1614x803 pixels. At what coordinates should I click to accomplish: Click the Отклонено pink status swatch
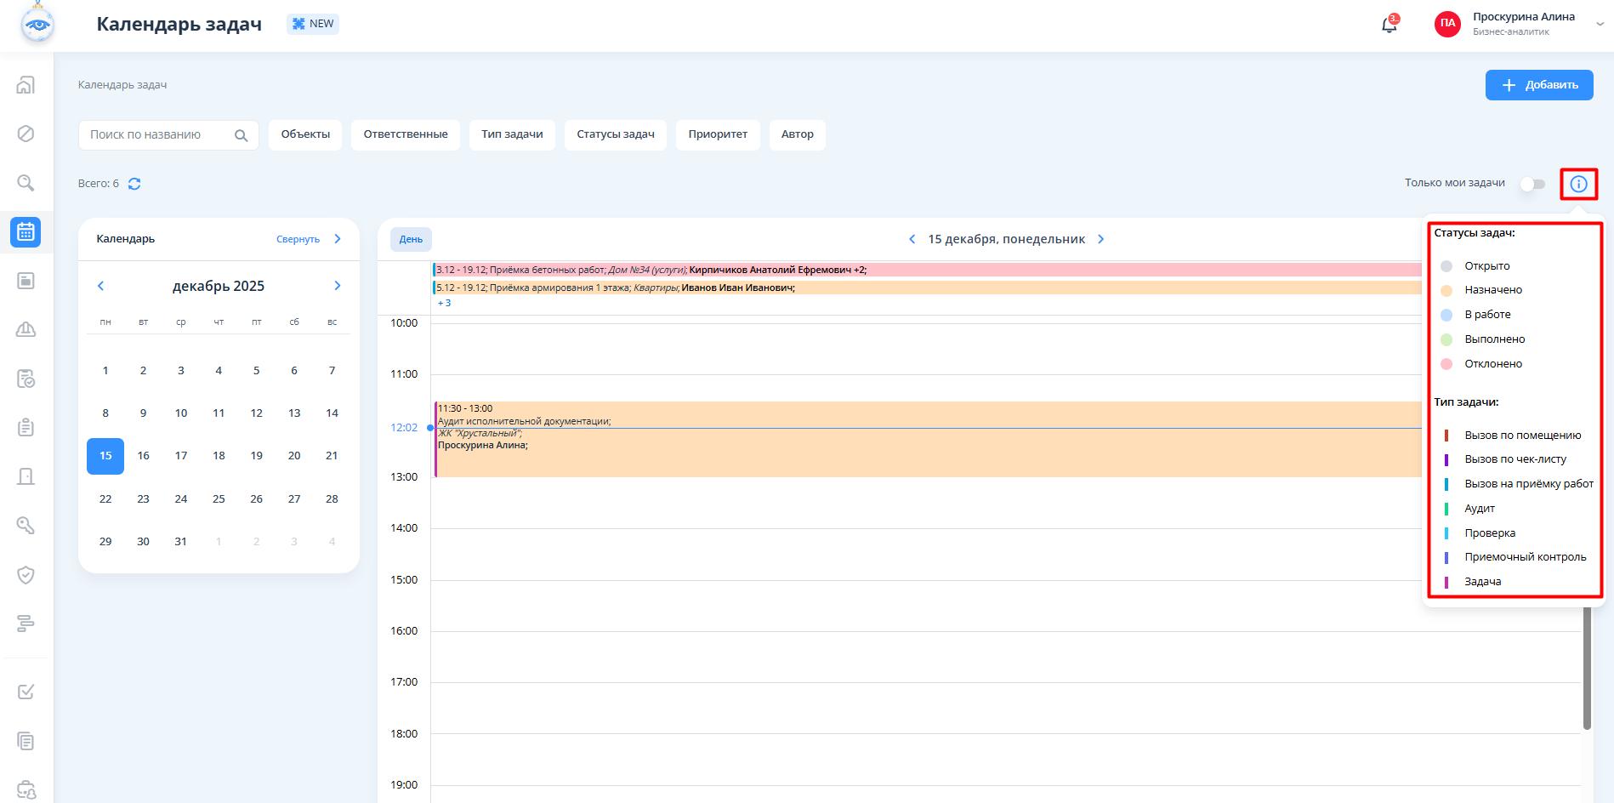coord(1446,364)
